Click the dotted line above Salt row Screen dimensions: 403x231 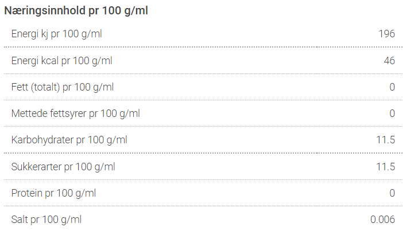point(203,206)
